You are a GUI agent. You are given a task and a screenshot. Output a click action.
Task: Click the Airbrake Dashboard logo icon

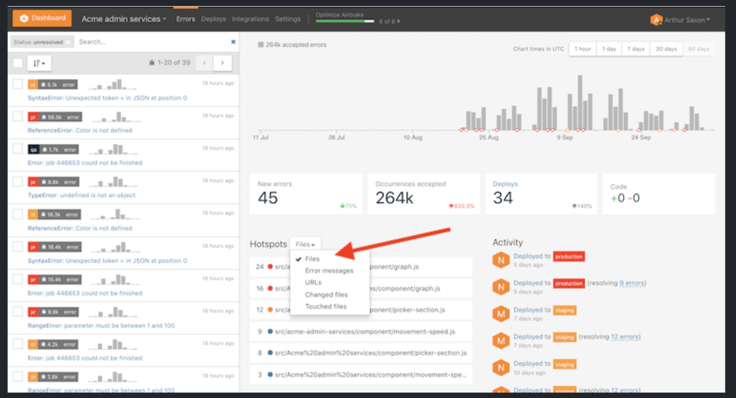23,18
